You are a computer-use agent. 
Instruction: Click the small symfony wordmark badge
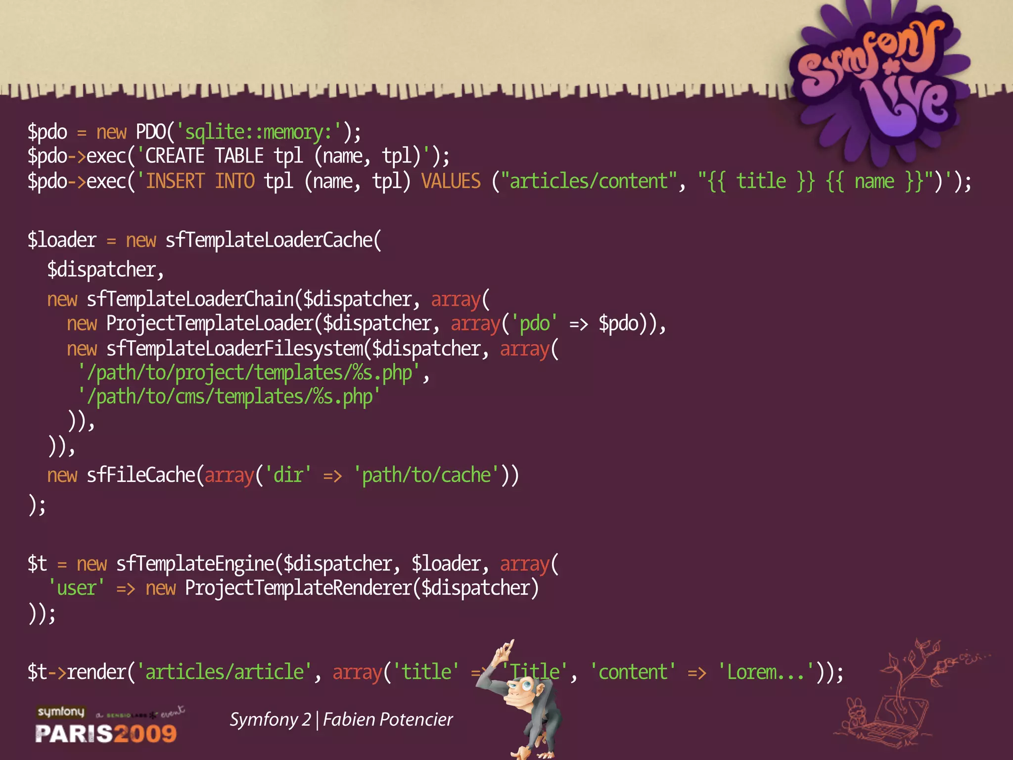[x=61, y=712]
